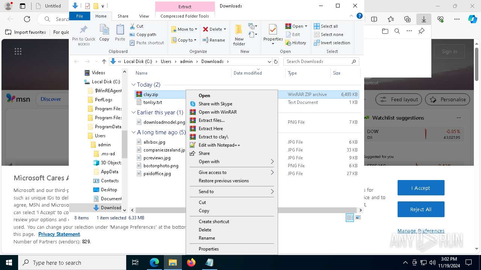This screenshot has height=270, width=481.
Task: Open the Move to dropdown
Action: click(184, 29)
